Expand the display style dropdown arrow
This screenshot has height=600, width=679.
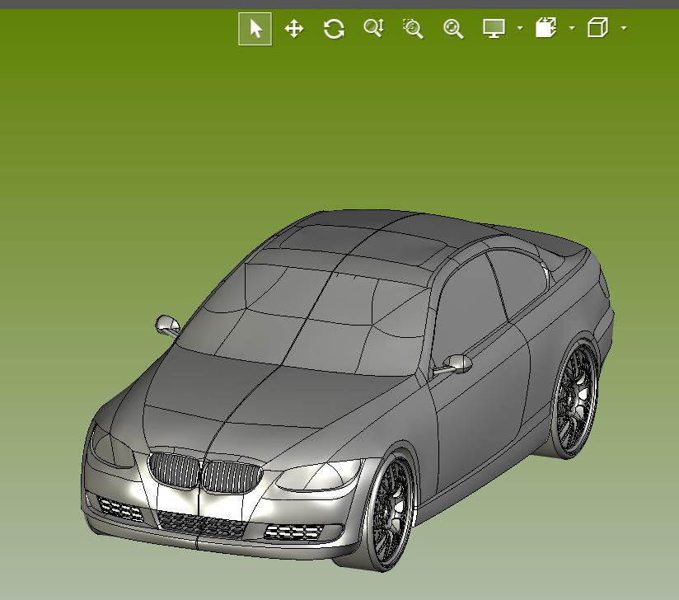coord(520,28)
